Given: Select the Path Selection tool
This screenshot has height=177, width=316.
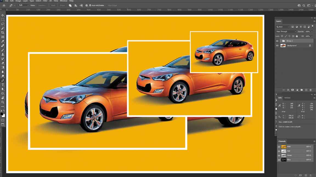Looking at the screenshot, I should coord(3,89).
